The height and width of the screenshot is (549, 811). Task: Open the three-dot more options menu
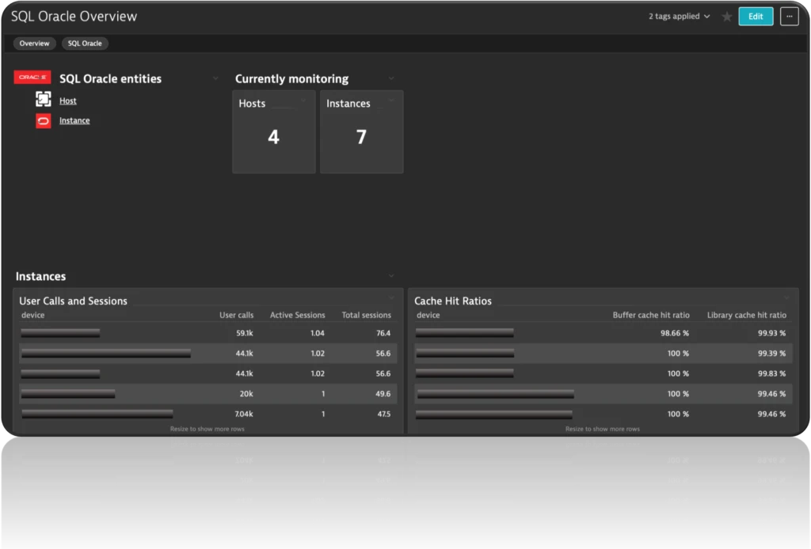(789, 17)
